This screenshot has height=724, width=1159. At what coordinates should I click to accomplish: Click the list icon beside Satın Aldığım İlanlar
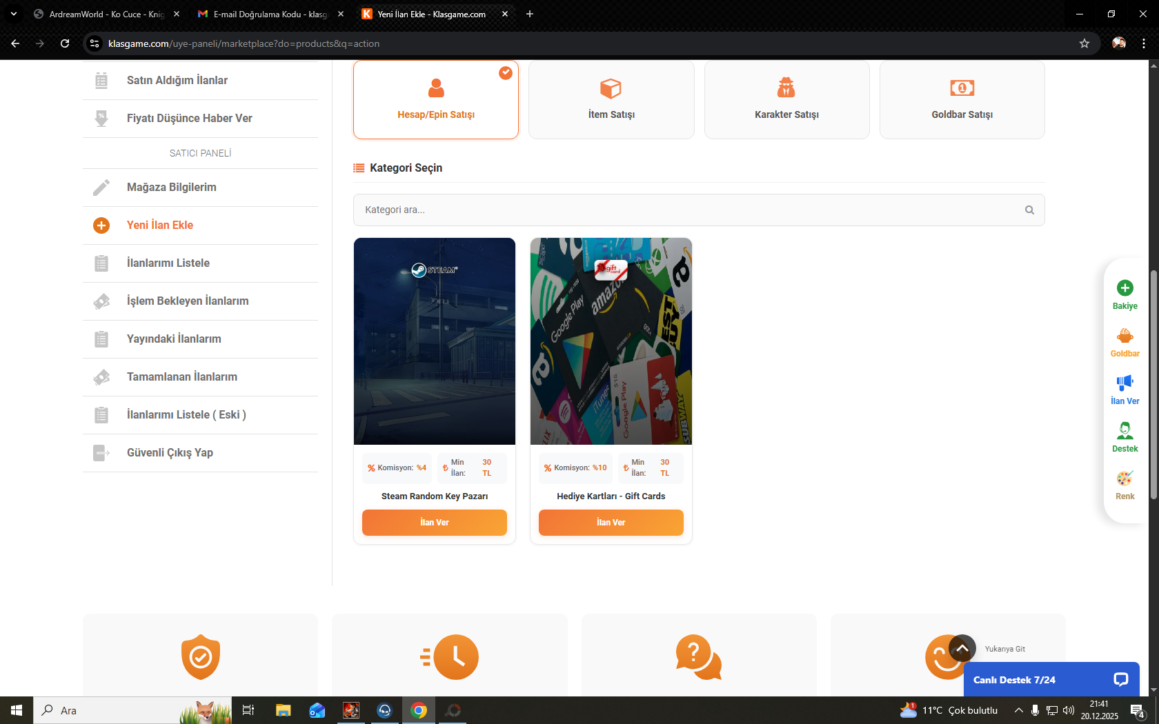tap(101, 81)
